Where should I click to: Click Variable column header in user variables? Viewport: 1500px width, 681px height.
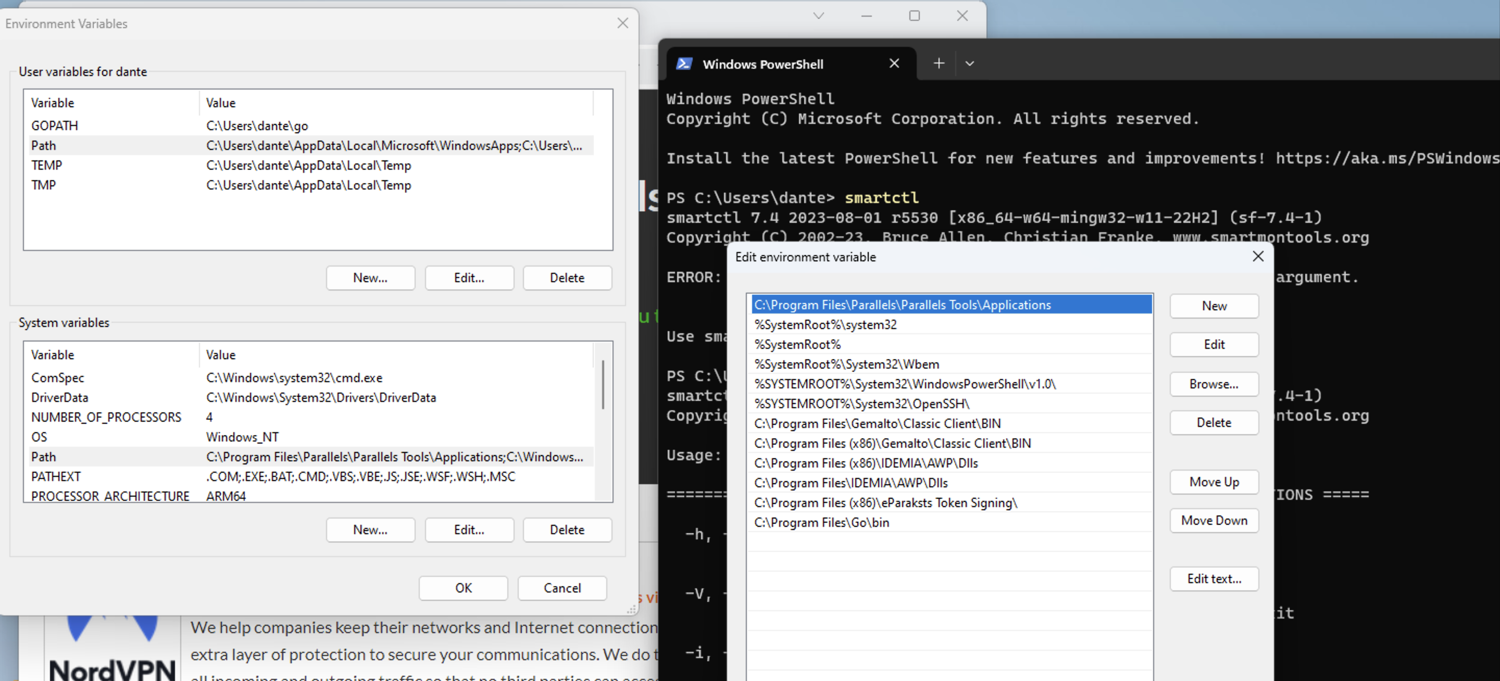point(113,103)
